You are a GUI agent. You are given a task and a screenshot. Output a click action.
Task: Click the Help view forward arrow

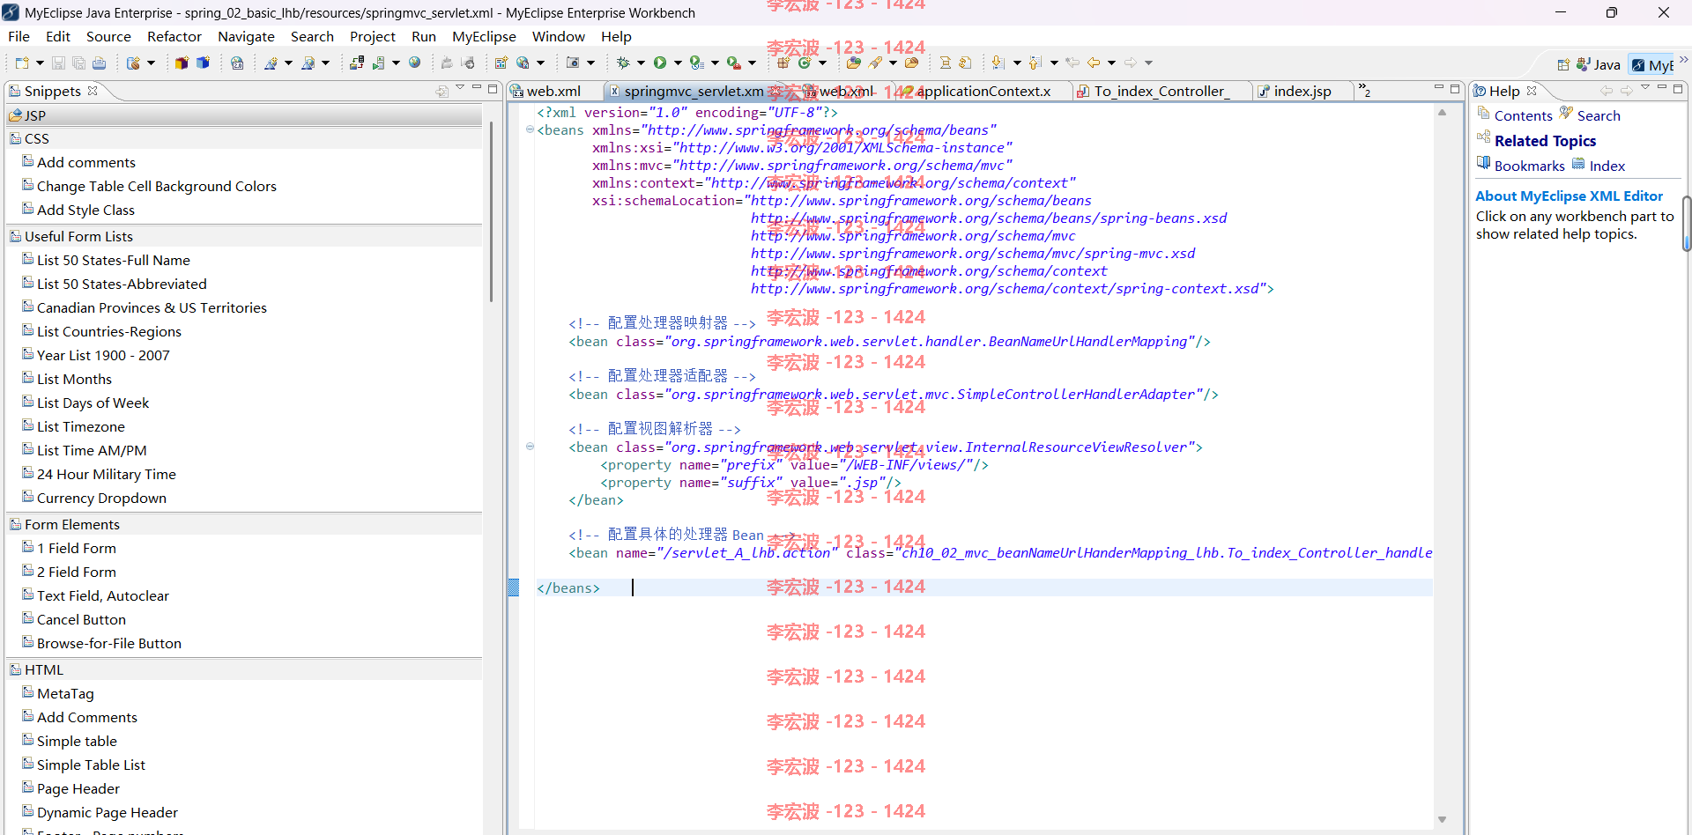pos(1627,91)
